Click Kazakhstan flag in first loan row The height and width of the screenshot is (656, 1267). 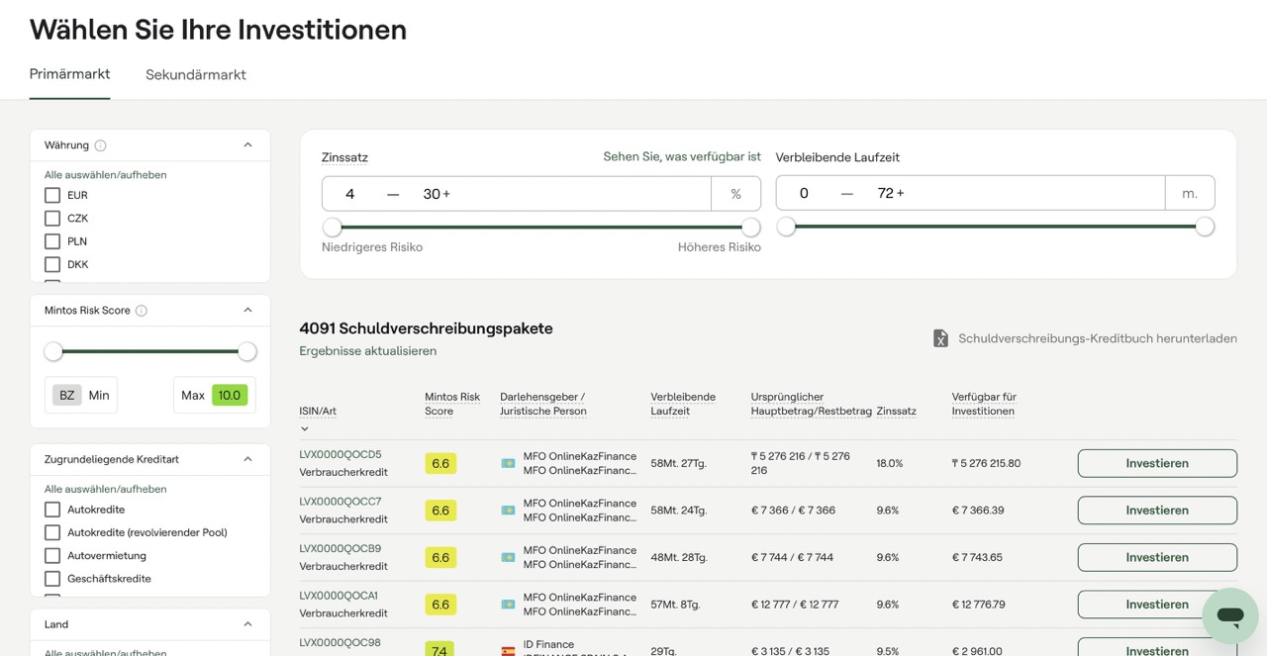[x=508, y=463]
